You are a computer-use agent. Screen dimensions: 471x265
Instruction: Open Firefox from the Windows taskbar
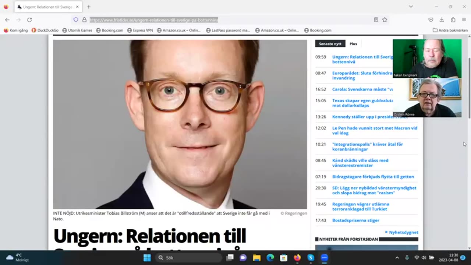click(x=297, y=258)
